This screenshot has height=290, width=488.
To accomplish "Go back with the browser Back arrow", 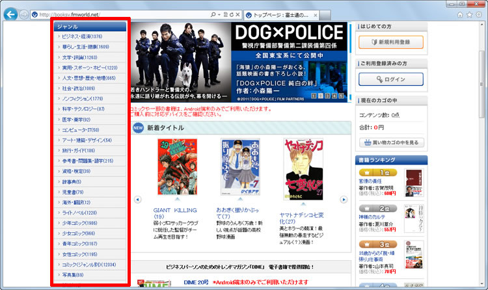I will pos(10,14).
